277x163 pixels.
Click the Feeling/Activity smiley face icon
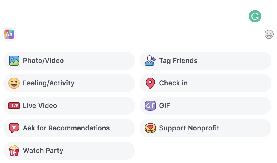coord(14,83)
